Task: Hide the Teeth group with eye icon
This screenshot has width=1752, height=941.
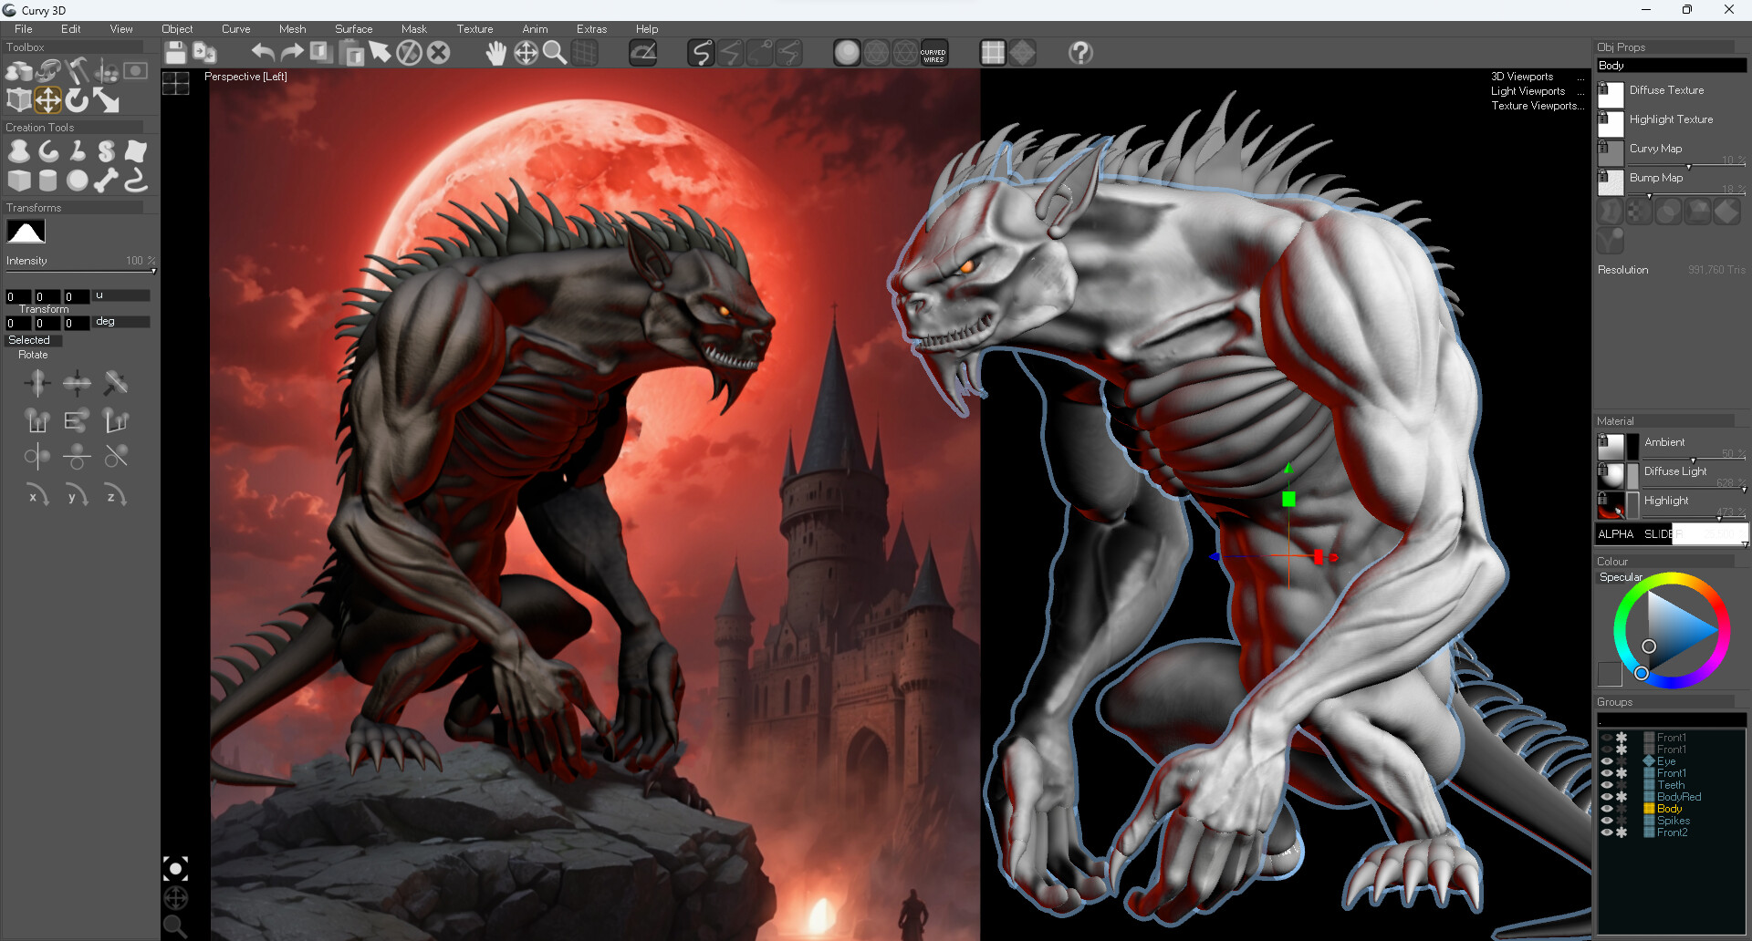Action: click(1607, 785)
